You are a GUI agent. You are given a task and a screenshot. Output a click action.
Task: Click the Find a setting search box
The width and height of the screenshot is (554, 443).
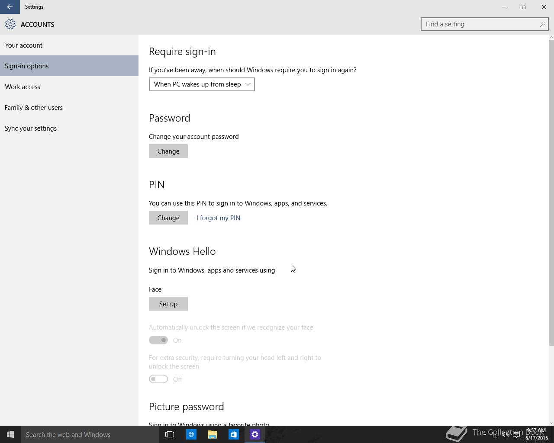484,24
